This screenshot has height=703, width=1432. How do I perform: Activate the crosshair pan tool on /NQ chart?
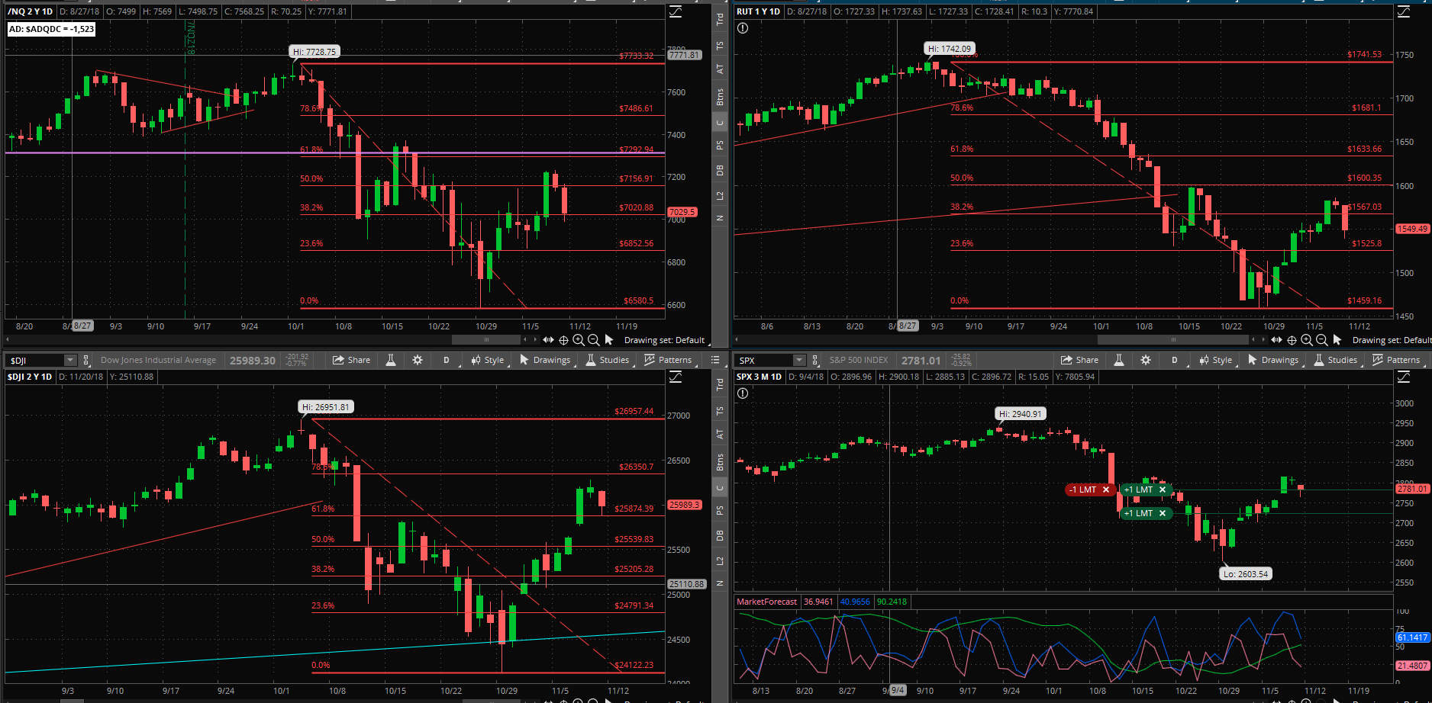point(563,340)
